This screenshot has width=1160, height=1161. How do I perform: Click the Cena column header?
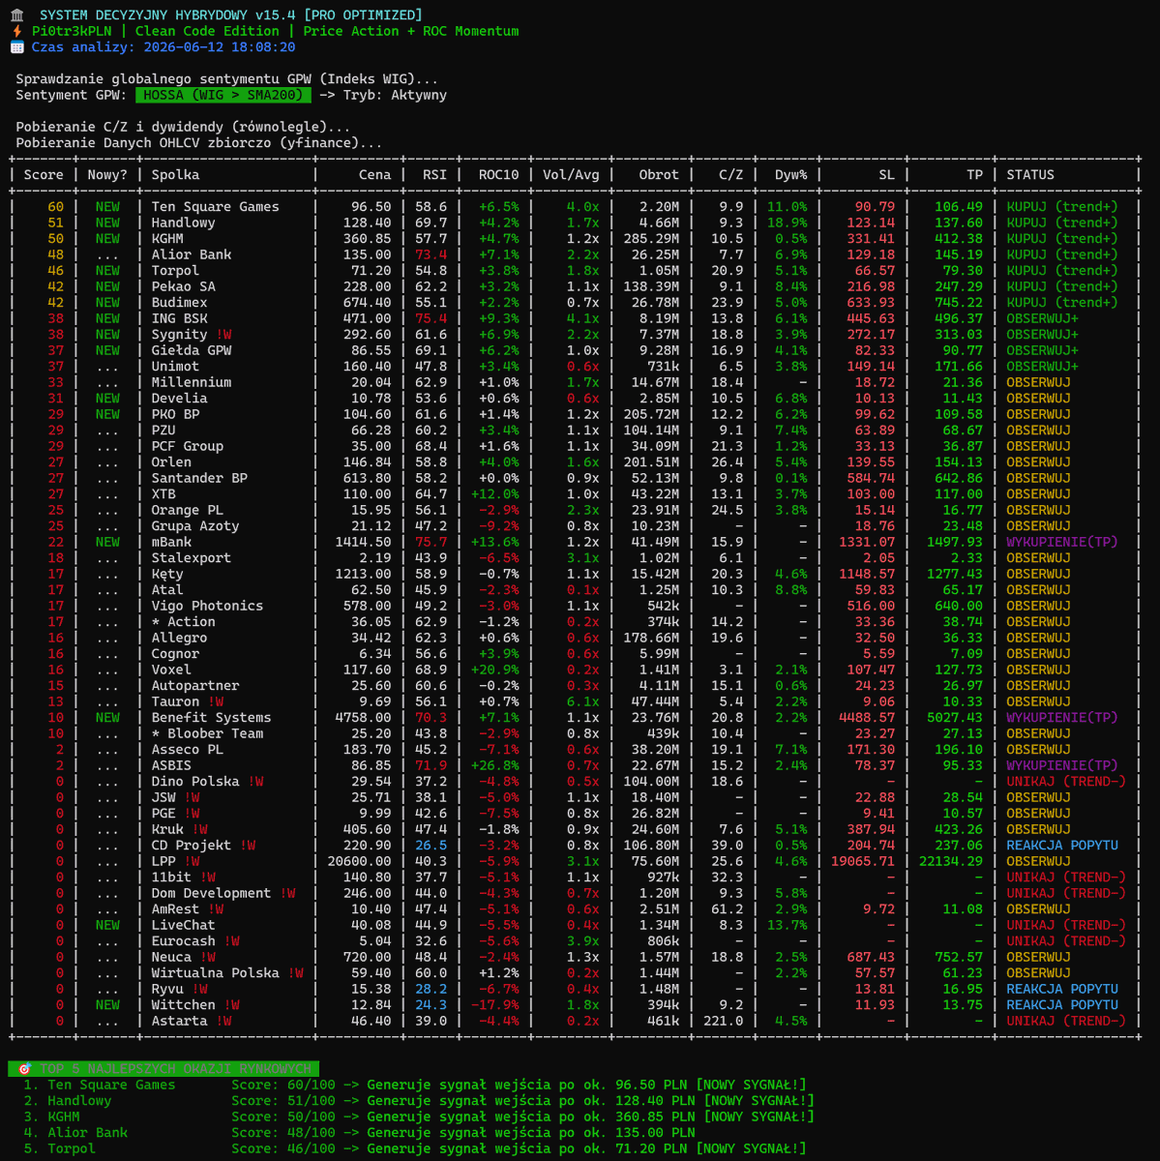pyautogui.click(x=375, y=175)
